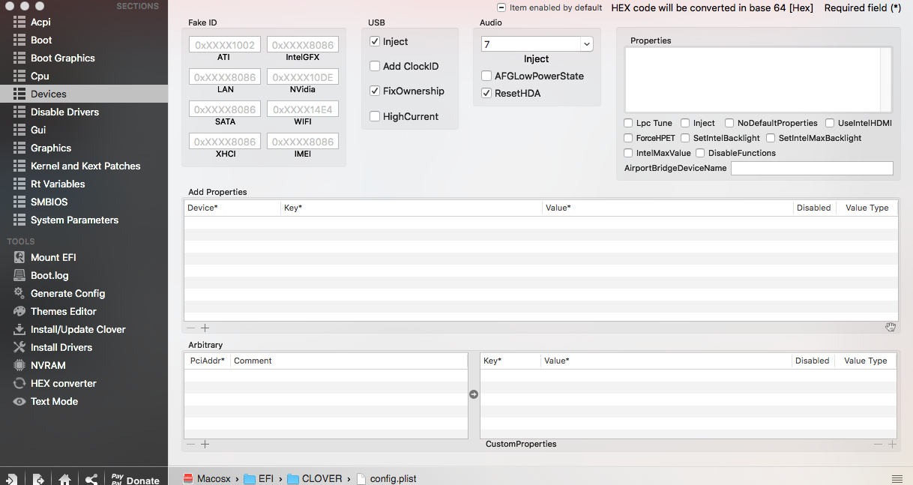The height and width of the screenshot is (485, 913).
Task: Check the DisableFunctions option
Action: pyautogui.click(x=700, y=153)
